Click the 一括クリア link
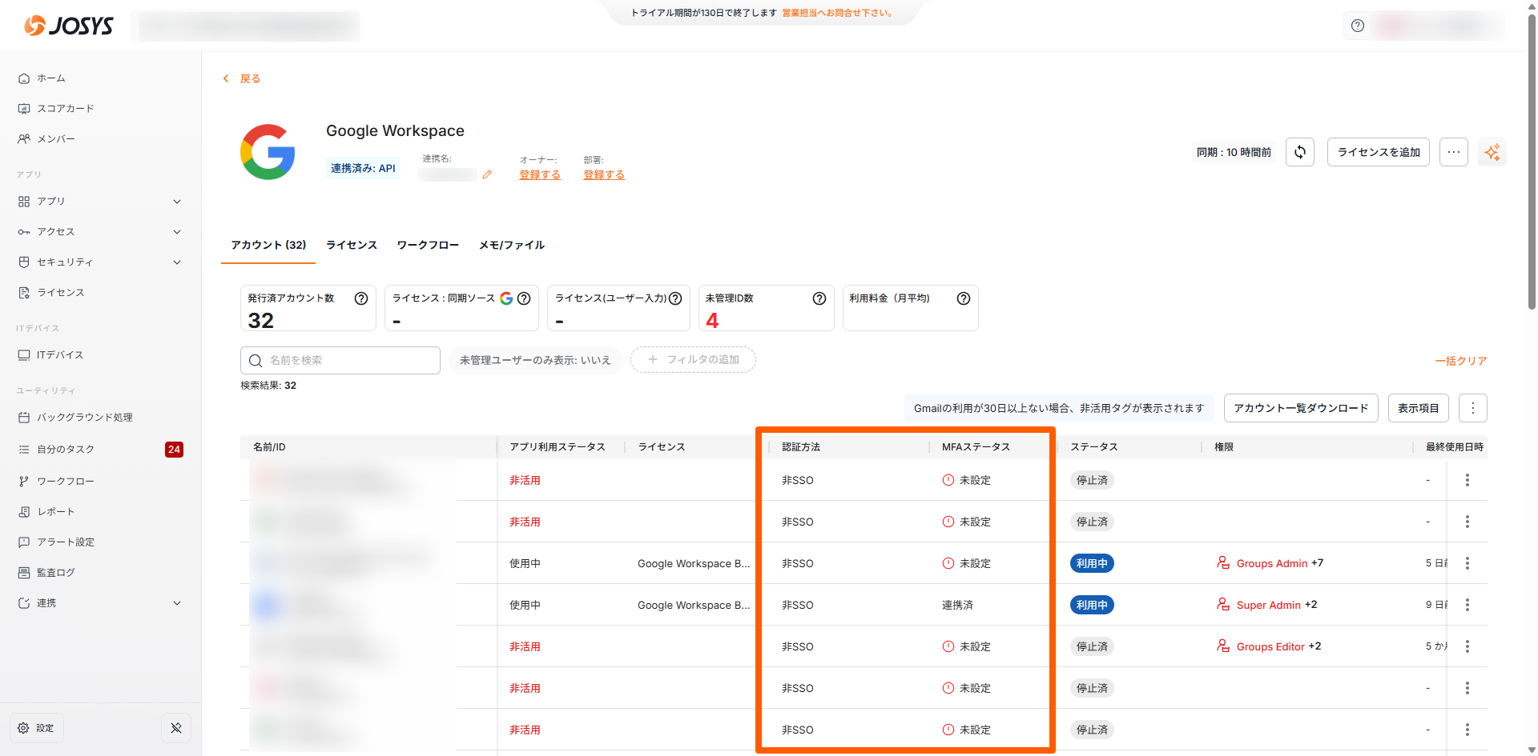 [1461, 361]
